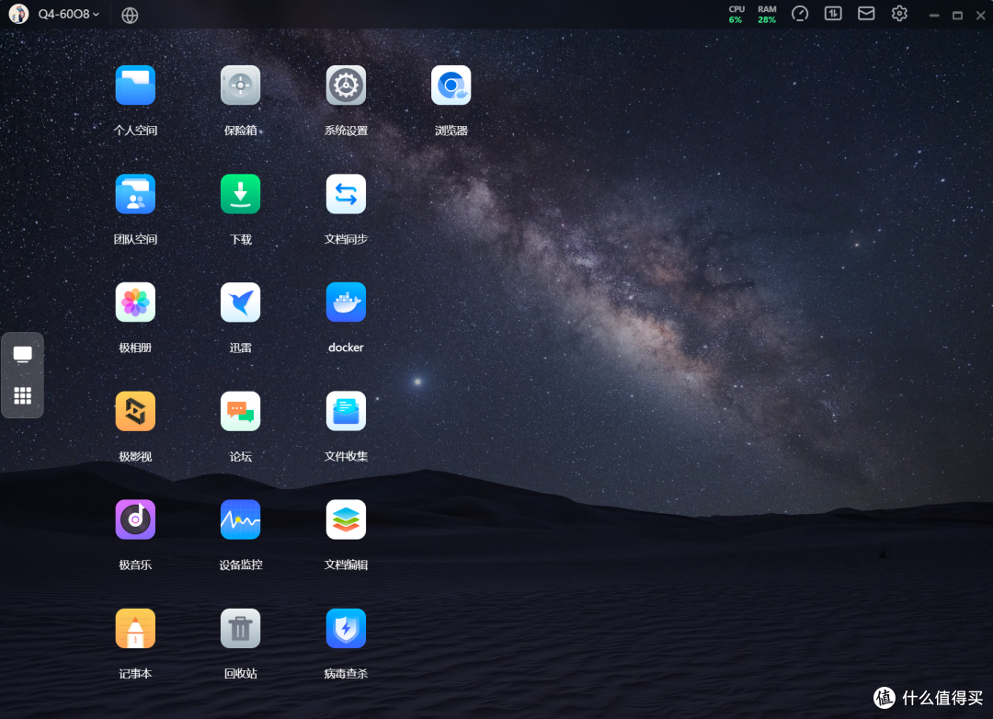Expand the Q4-6008 device dropdown
This screenshot has width=993, height=719.
click(68, 14)
